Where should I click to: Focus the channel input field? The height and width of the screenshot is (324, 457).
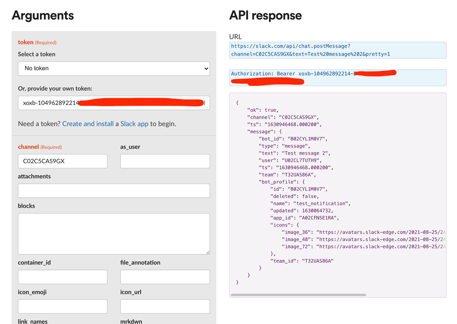63,161
